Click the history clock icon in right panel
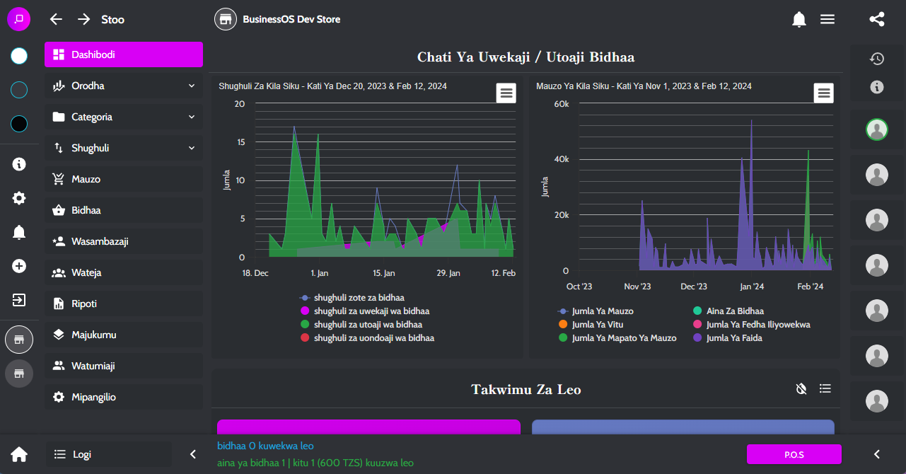The height and width of the screenshot is (474, 906). (877, 59)
